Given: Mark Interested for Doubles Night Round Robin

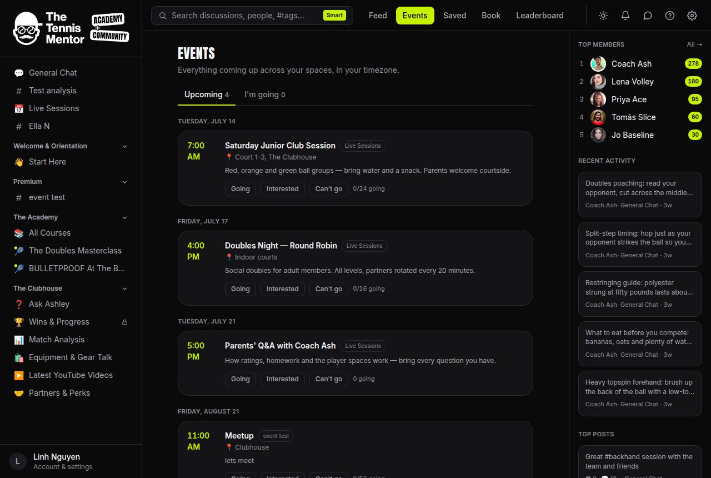Looking at the screenshot, I should point(283,289).
